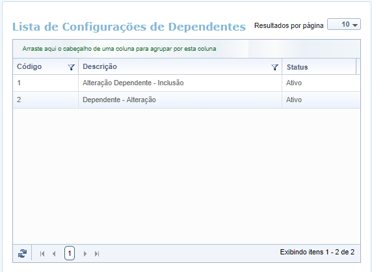Open the filter icon on Código column
Viewport: 372px width, 272px height.
71,67
